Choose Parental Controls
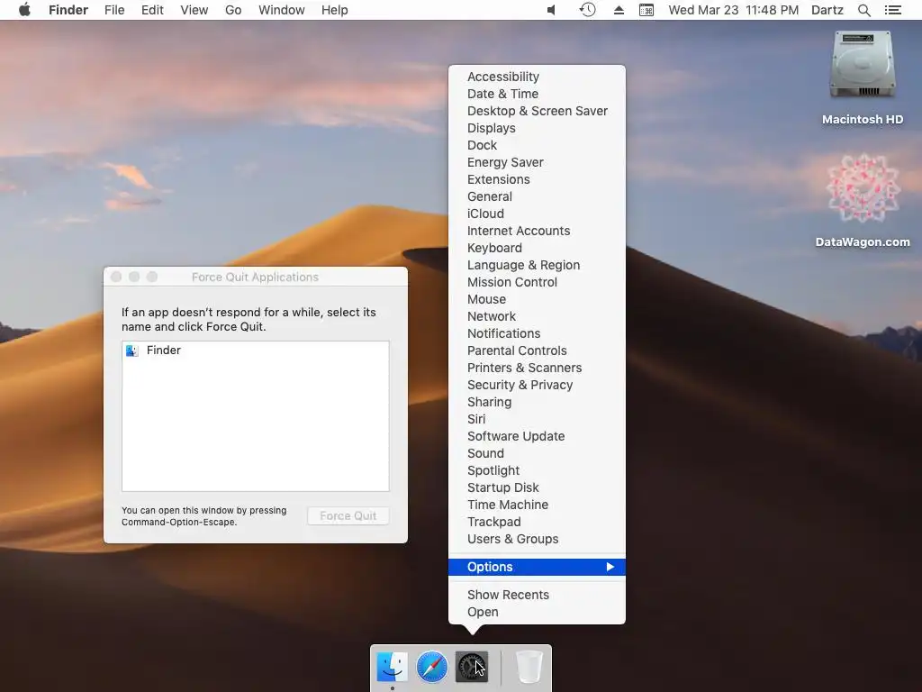 [x=537, y=351]
